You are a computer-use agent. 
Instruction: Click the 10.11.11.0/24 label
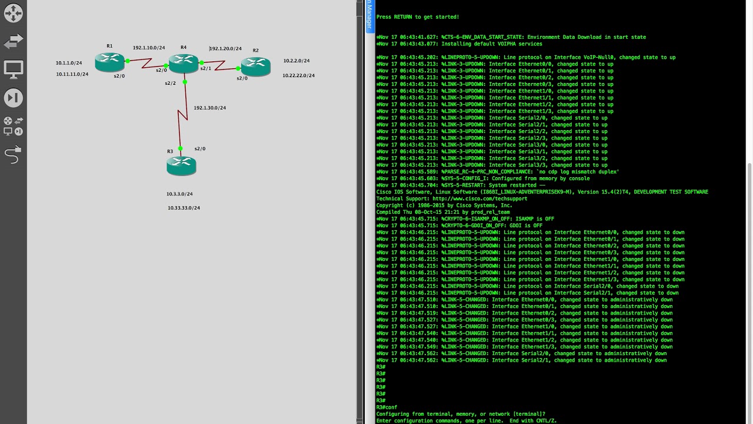click(72, 74)
